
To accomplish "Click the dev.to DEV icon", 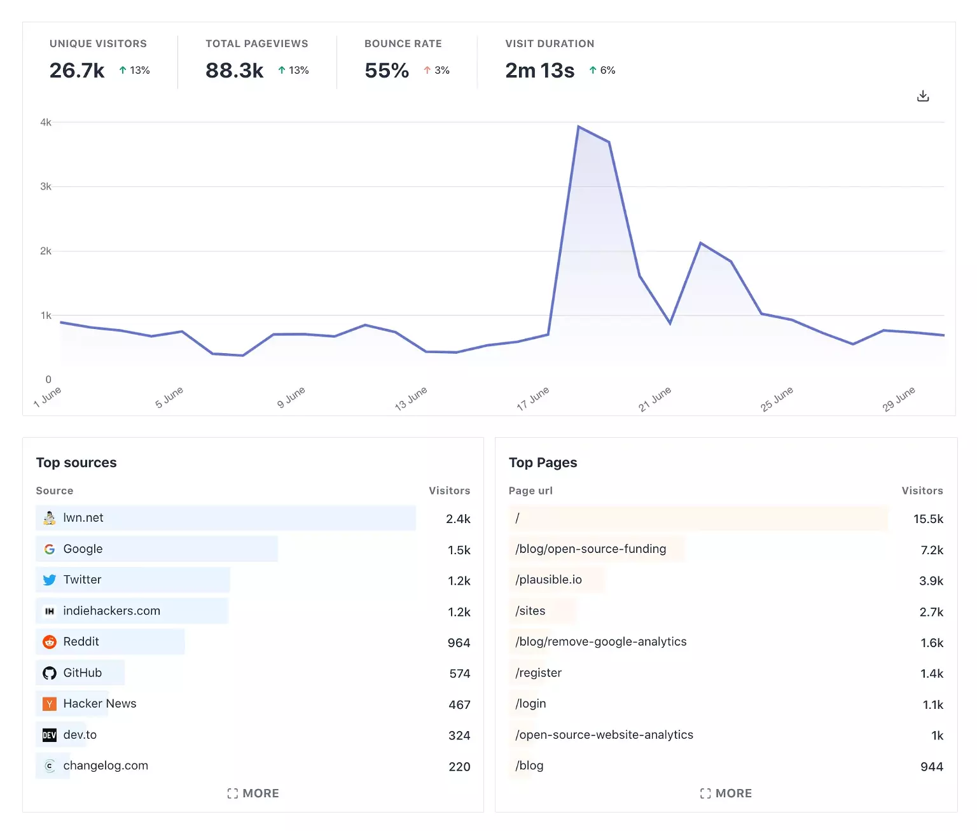I will point(50,735).
